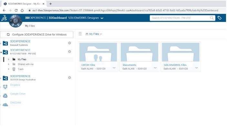Click the browser home button
This screenshot has width=227, height=129.
(x=22, y=10)
